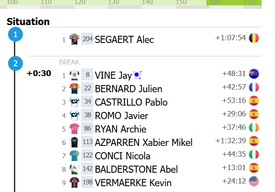Click the French flag beside Bernard Julien

coord(254,87)
